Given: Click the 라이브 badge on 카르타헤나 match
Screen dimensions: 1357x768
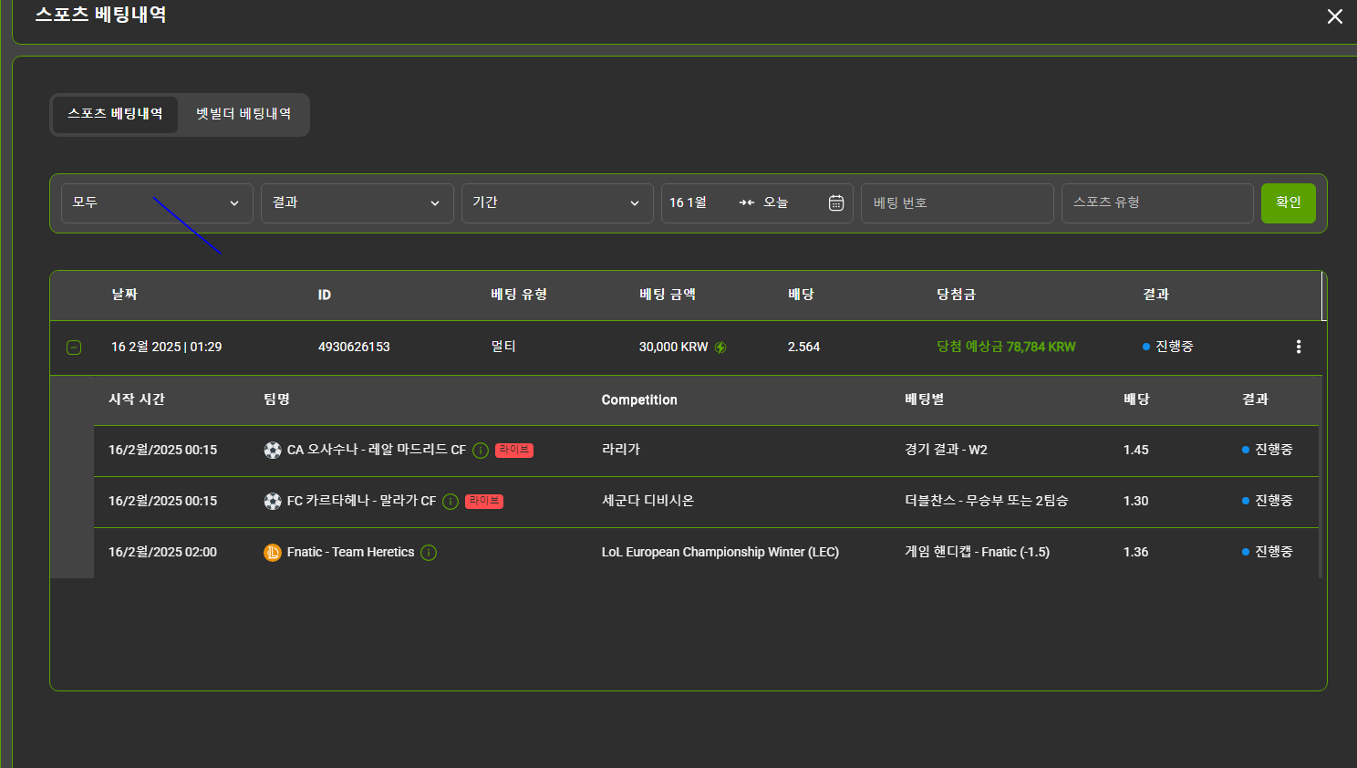Looking at the screenshot, I should tap(484, 502).
